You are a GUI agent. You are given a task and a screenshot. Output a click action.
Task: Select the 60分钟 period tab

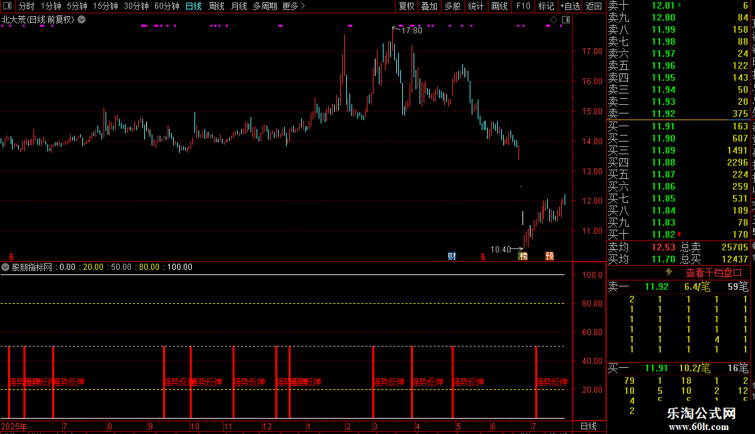166,6
